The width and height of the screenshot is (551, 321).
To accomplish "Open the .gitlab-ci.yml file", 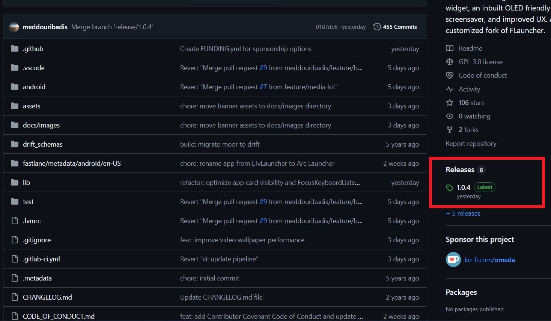I will [41, 259].
